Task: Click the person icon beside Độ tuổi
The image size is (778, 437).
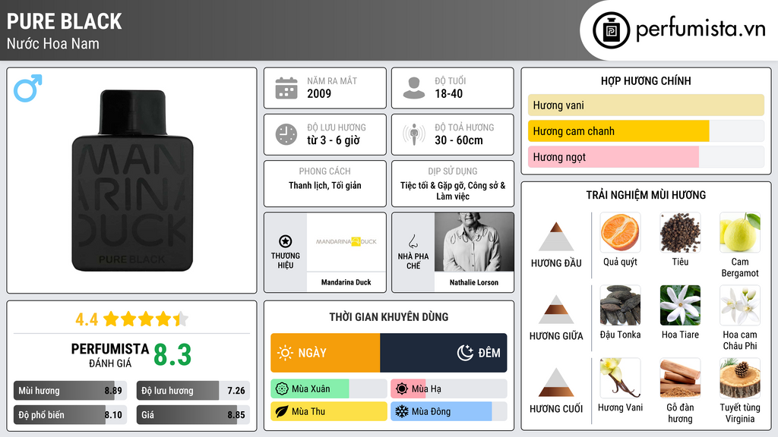Action: [x=414, y=88]
